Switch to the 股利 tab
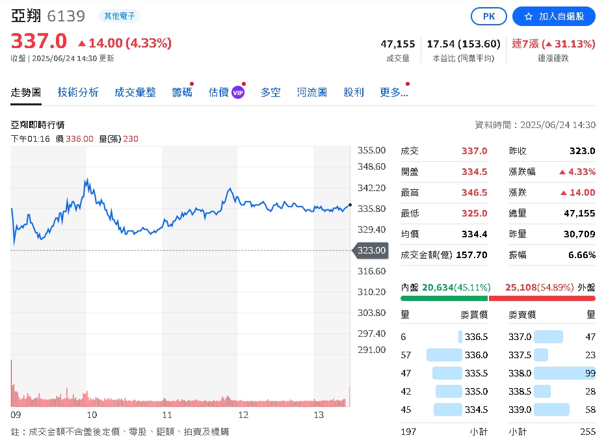 pyautogui.click(x=354, y=92)
